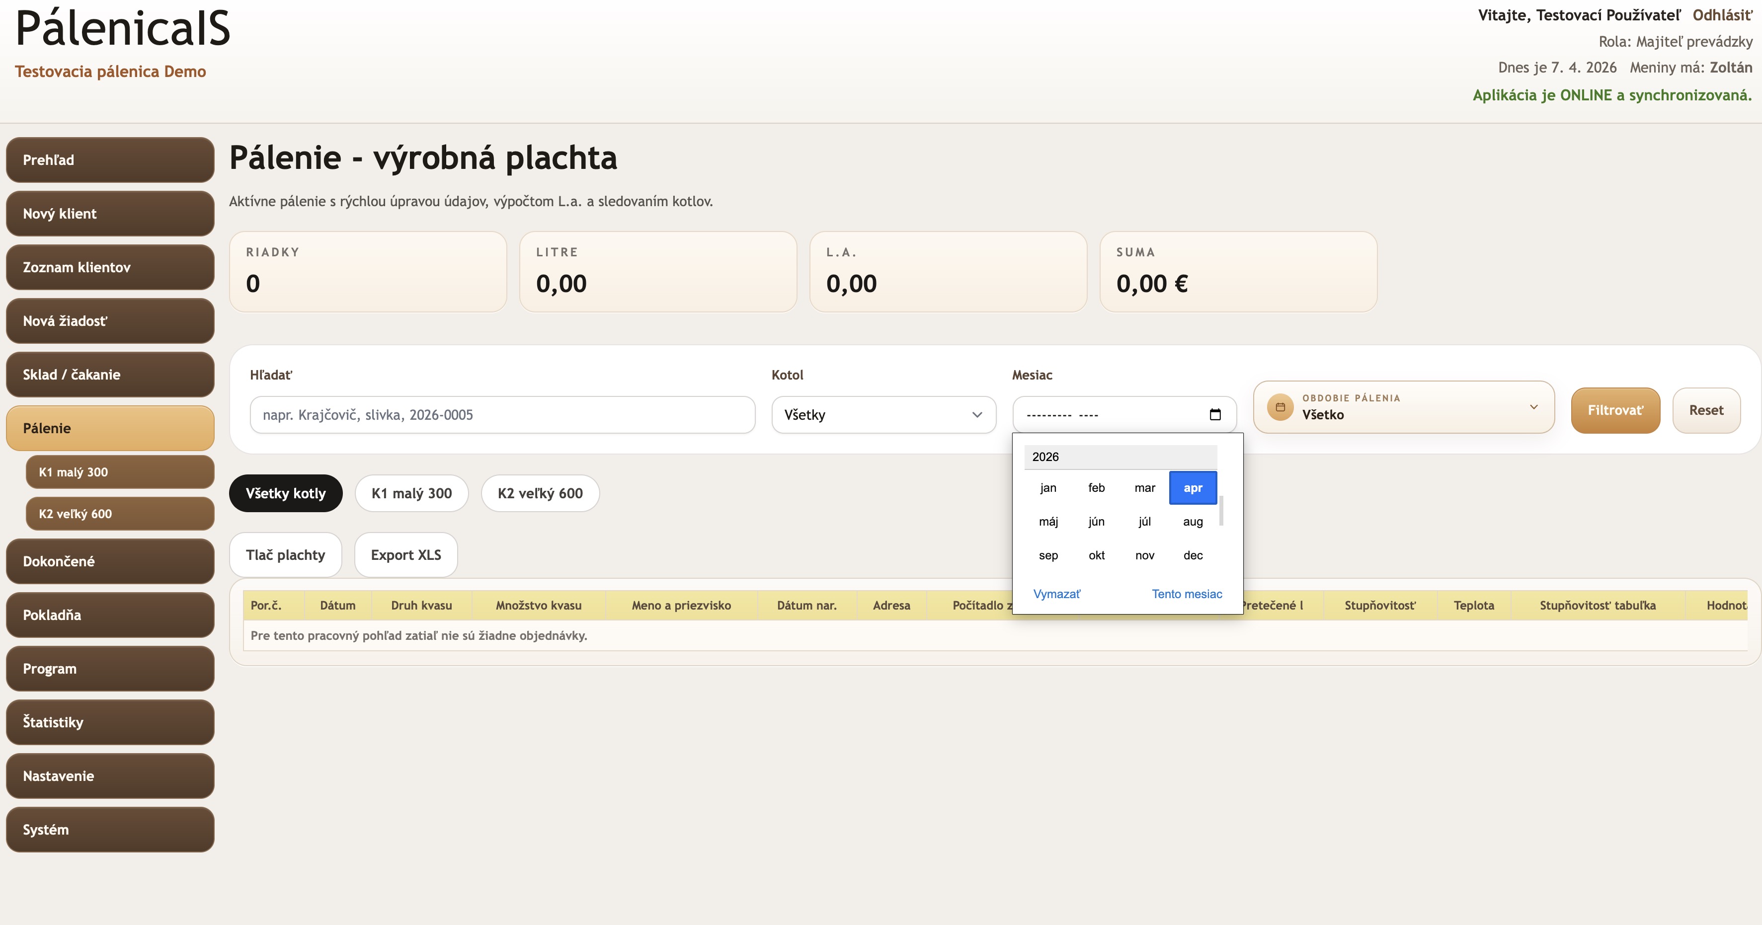1762x925 pixels.
Task: Click the Množstvo kvasu column header
Action: (538, 605)
